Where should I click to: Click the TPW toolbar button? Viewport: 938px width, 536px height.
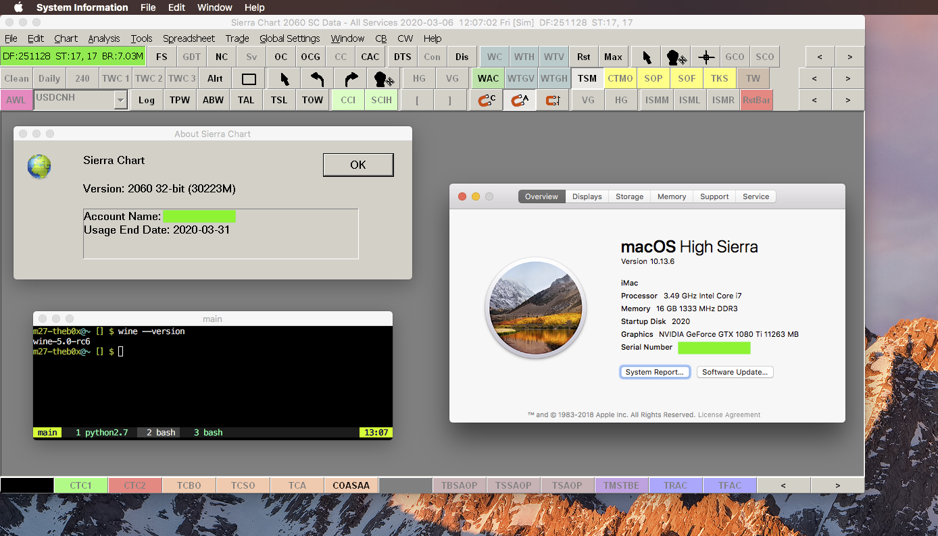coord(180,101)
